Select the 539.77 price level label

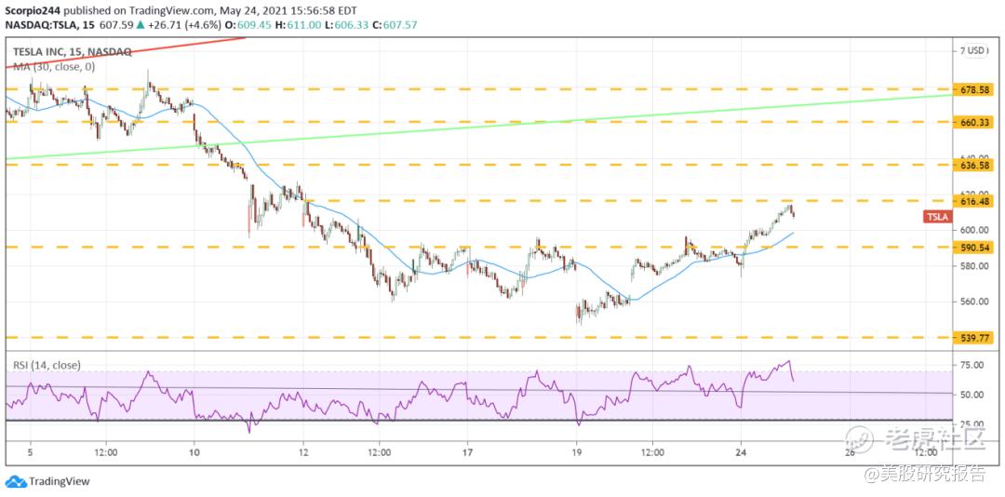pos(975,337)
